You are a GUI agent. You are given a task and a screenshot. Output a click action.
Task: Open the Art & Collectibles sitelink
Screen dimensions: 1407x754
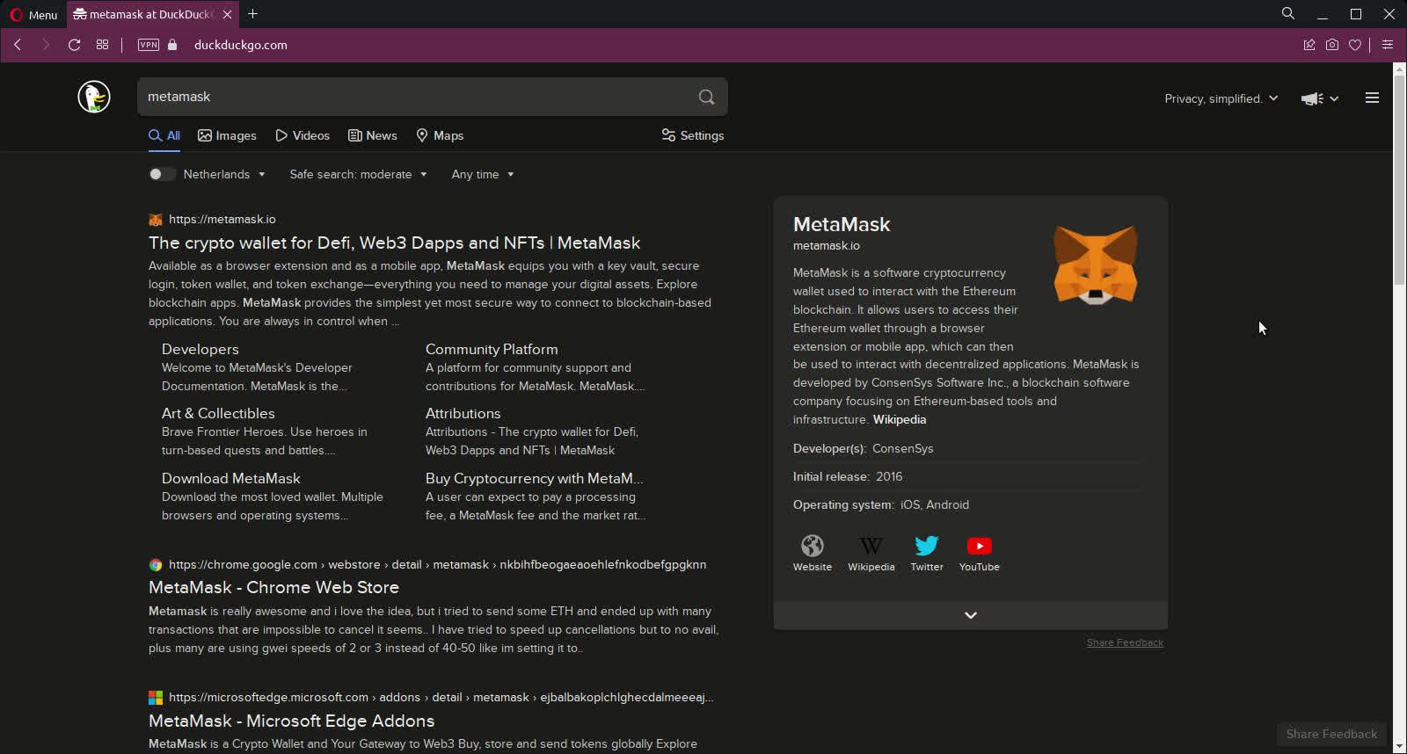point(218,413)
